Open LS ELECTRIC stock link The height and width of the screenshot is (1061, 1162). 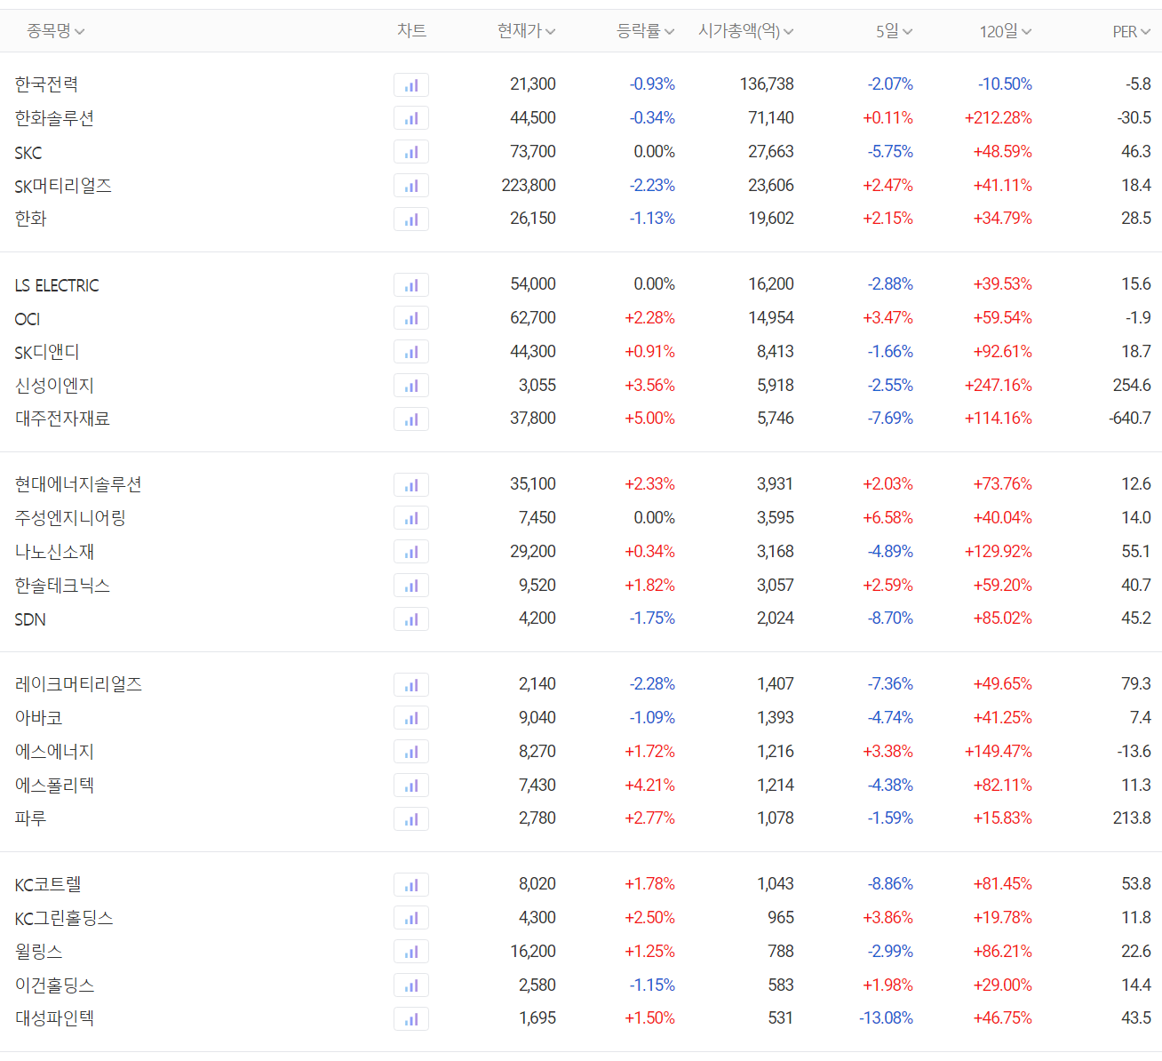57,285
